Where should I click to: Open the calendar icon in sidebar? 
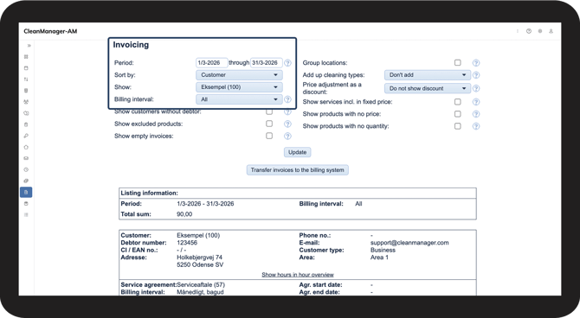pos(26,68)
